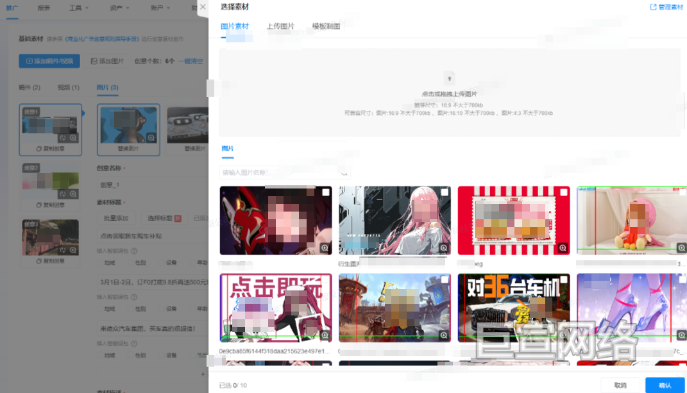687x393 pixels.
Task: Select checkbox on red striped stamp image
Action: coord(564,192)
